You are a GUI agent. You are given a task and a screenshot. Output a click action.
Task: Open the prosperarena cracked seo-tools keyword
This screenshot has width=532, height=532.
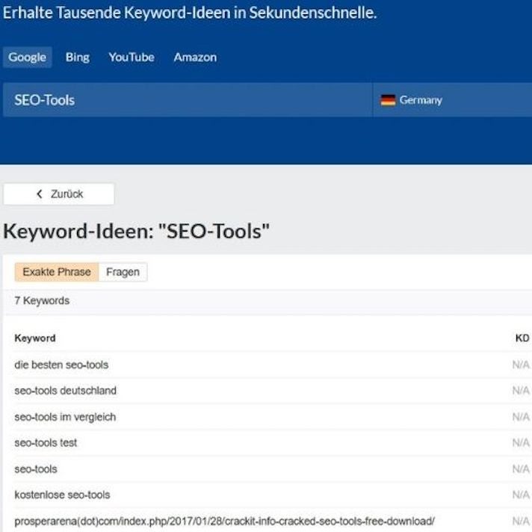224,521
